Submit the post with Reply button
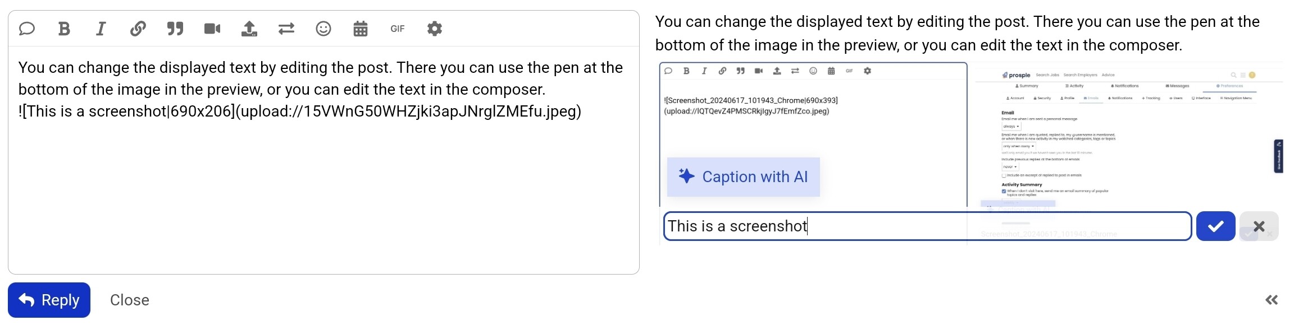The width and height of the screenshot is (1294, 325). tap(49, 300)
